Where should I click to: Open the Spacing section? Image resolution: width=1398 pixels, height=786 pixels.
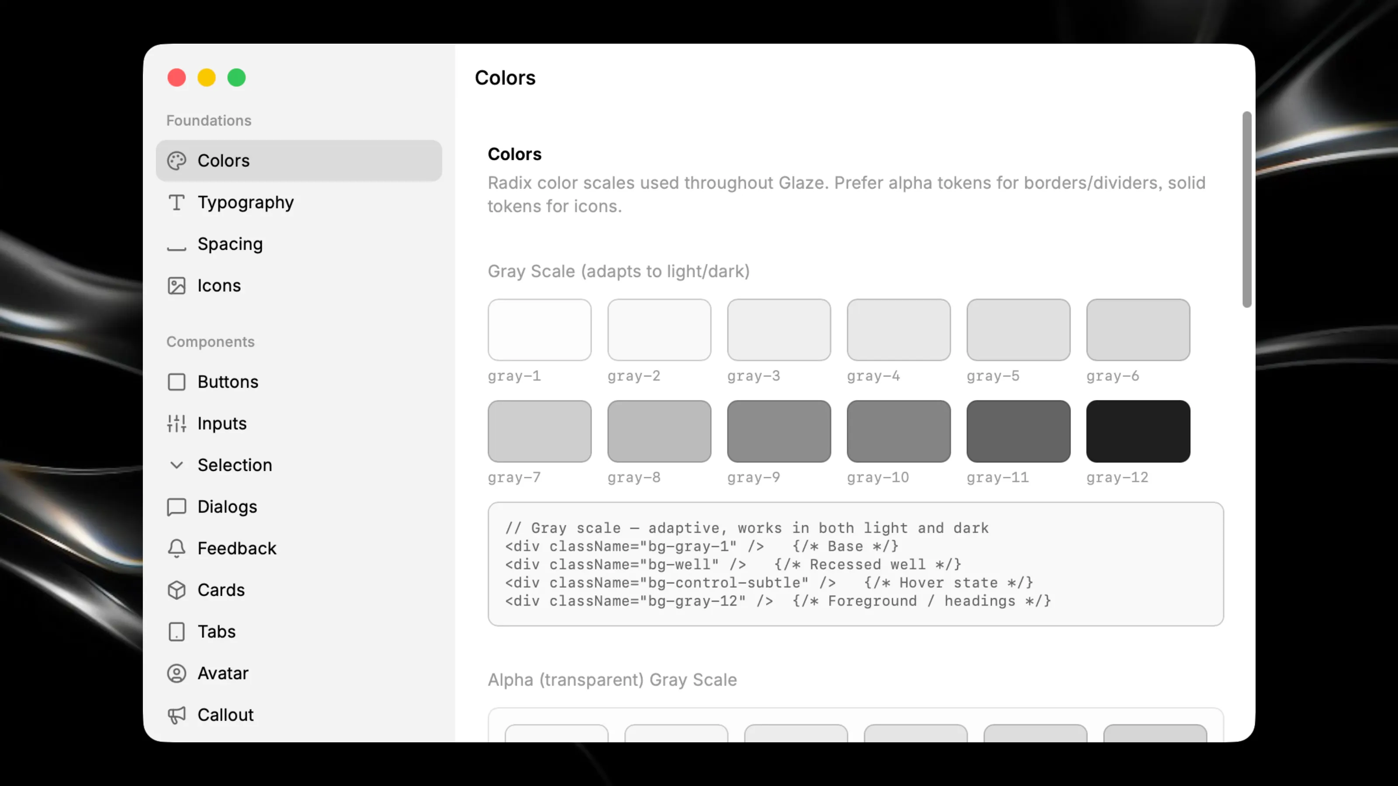coord(299,244)
